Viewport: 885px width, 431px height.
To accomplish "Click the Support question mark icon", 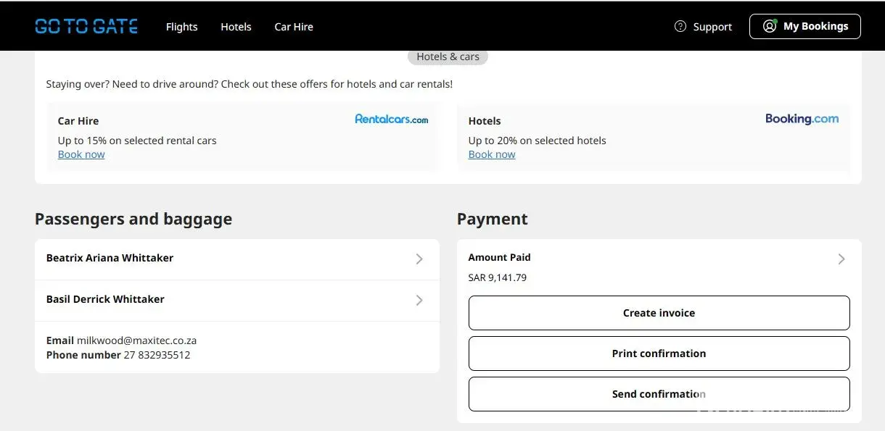I will 680,27.
